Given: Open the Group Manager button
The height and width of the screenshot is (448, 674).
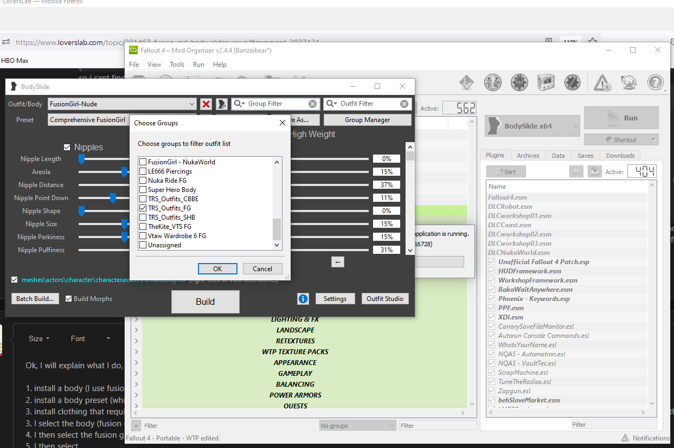Looking at the screenshot, I should pyautogui.click(x=368, y=120).
